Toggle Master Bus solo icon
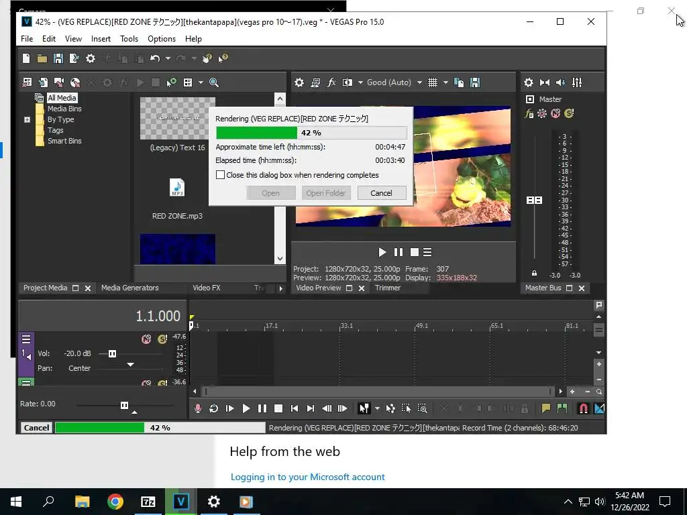The width and height of the screenshot is (687, 515). click(x=569, y=114)
